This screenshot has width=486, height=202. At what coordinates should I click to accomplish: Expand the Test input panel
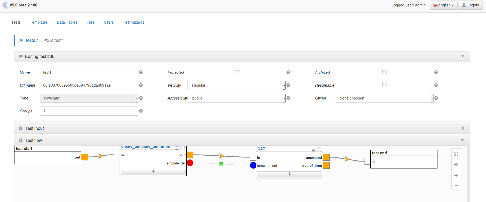tap(463, 128)
